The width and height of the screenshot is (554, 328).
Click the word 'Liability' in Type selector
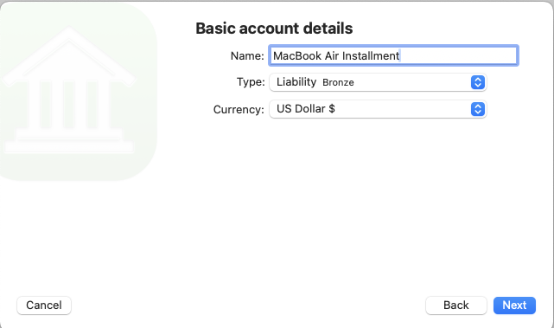[x=296, y=82]
